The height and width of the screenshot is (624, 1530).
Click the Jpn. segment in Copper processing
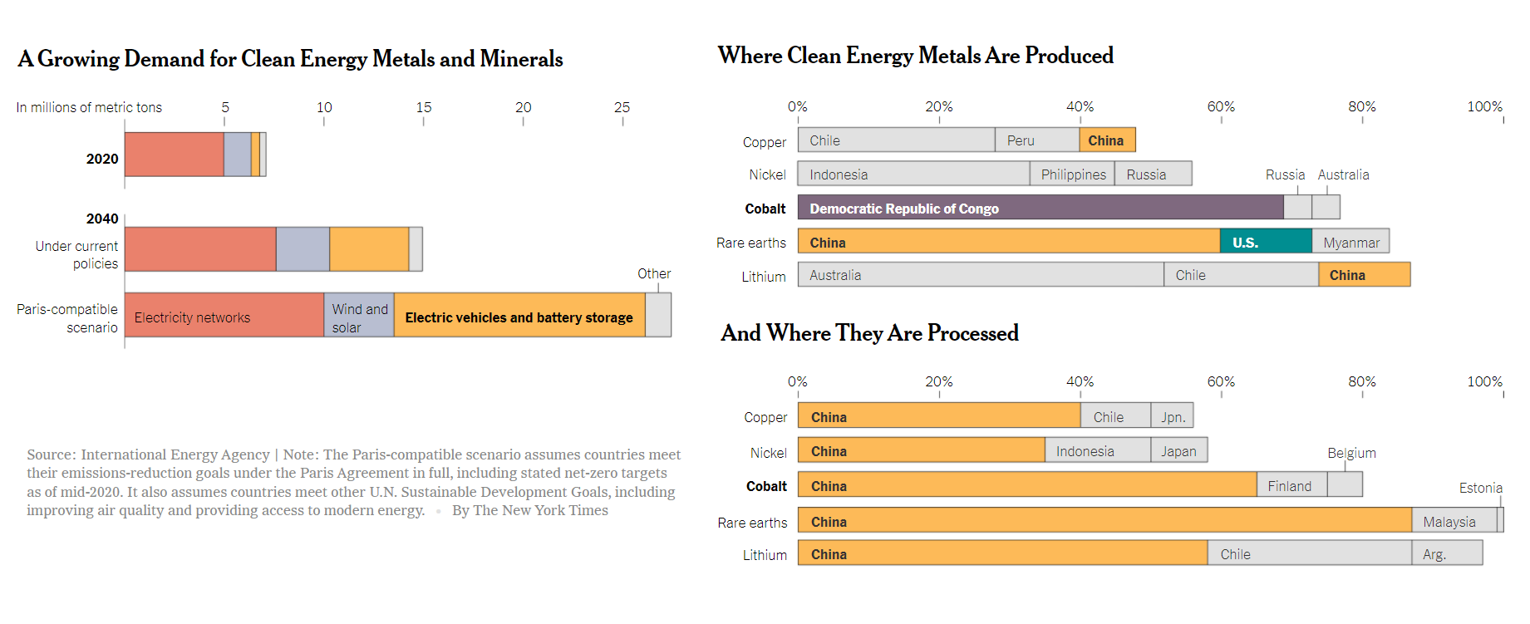point(1172,416)
